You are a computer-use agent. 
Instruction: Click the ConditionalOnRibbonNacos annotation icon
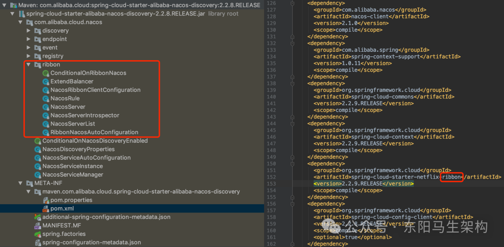point(46,73)
